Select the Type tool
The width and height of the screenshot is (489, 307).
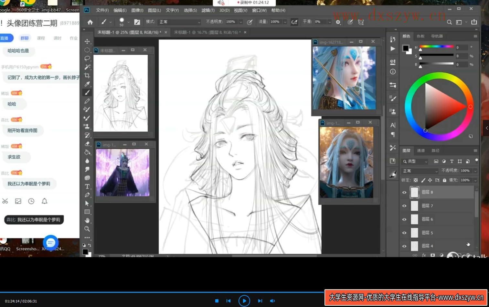(x=87, y=186)
